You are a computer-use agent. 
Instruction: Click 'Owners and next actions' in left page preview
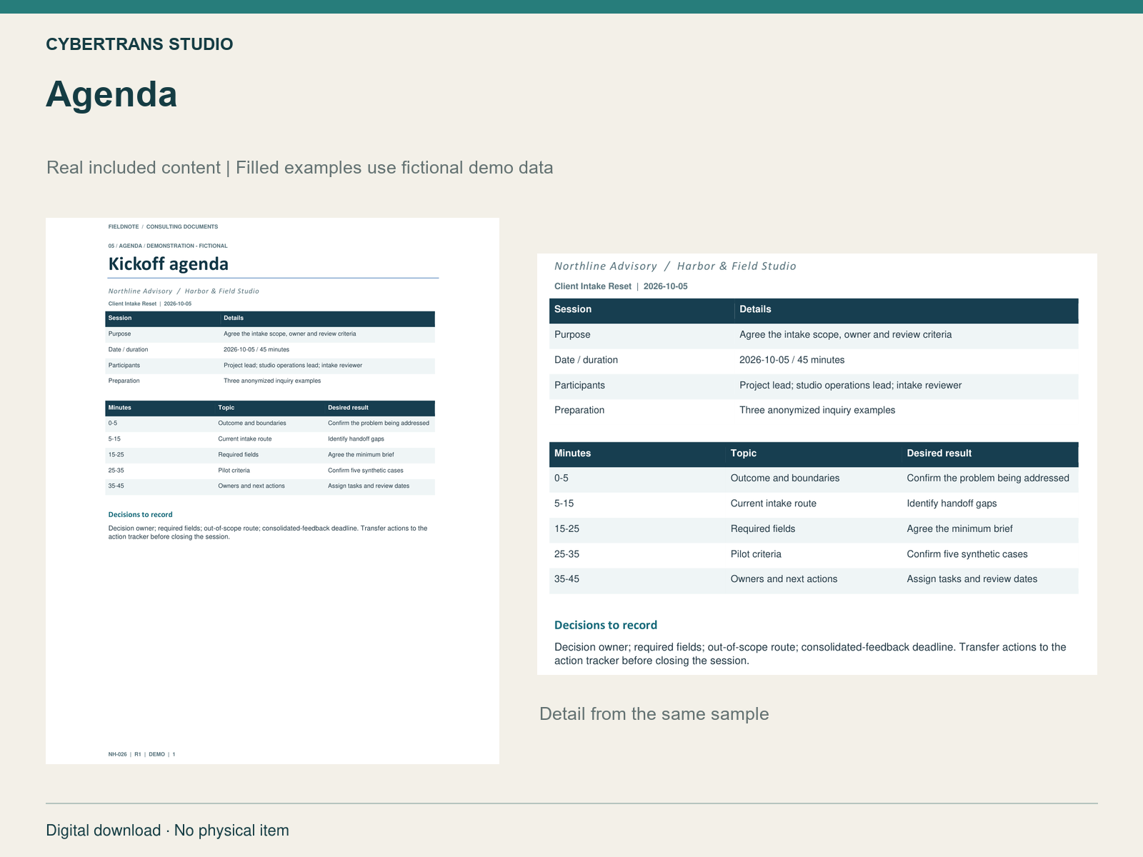click(x=251, y=486)
